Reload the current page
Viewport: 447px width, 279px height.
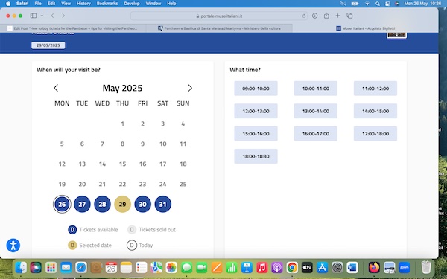pos(304,16)
